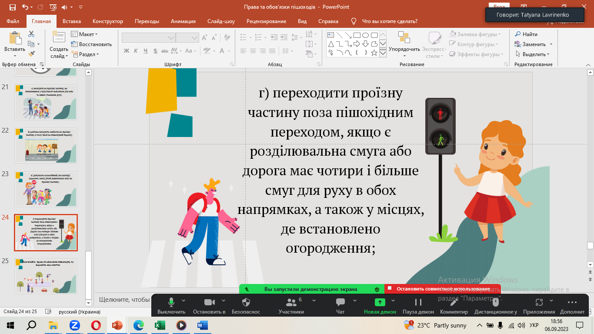
Task: Mute microphone in Zoom toolbar
Action: 171,306
